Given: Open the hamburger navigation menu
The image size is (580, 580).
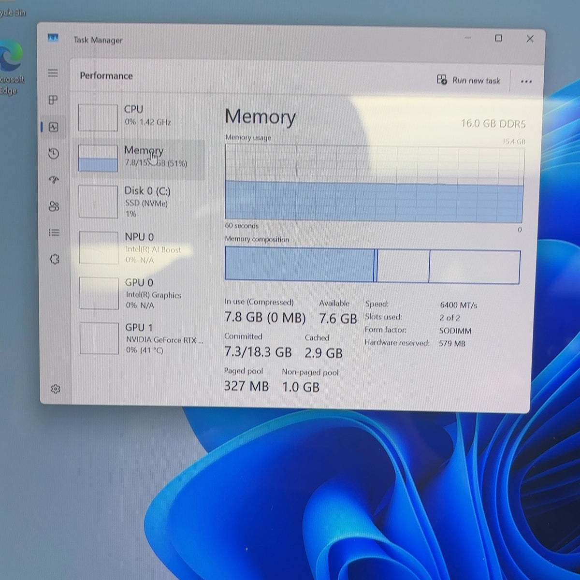Looking at the screenshot, I should click(x=53, y=73).
